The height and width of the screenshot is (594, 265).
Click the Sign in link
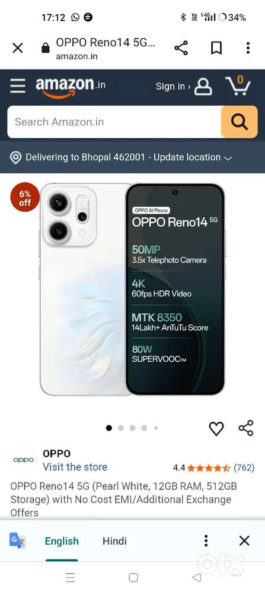(173, 86)
